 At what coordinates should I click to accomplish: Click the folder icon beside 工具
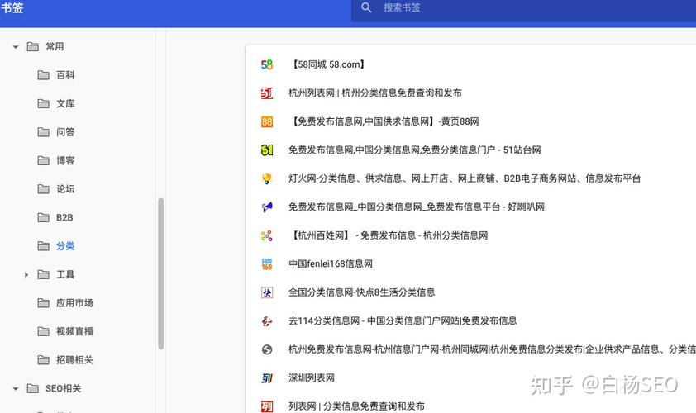(x=44, y=274)
